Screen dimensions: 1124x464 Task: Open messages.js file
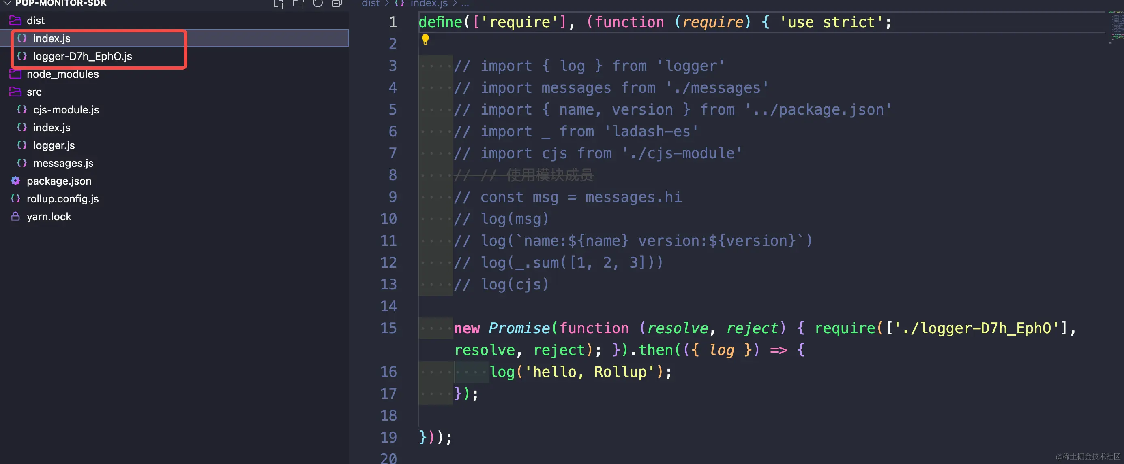(x=63, y=163)
